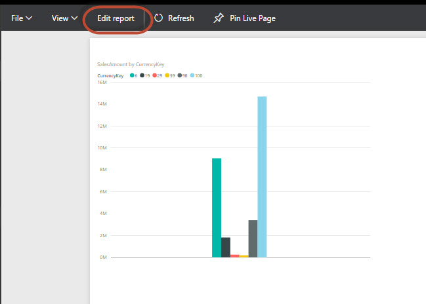Click the chart title SalesAmount by CurrencyKey

[x=130, y=64]
